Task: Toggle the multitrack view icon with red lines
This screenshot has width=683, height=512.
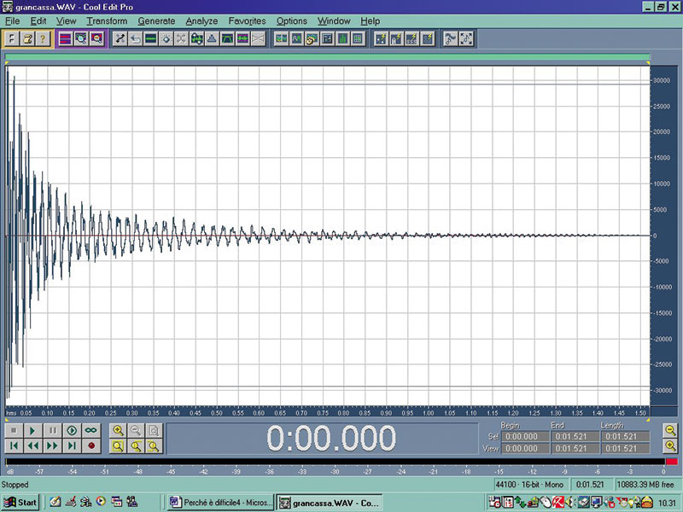Action: 66,39
